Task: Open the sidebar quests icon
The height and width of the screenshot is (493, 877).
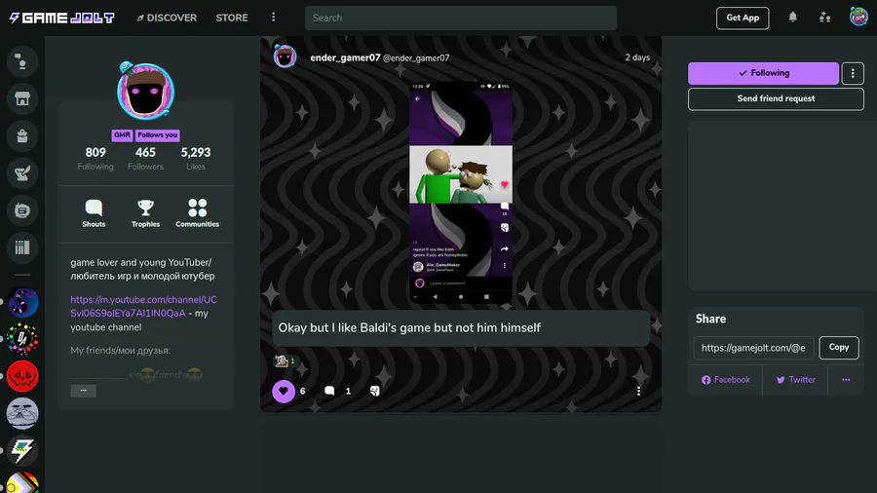Action: tap(22, 173)
